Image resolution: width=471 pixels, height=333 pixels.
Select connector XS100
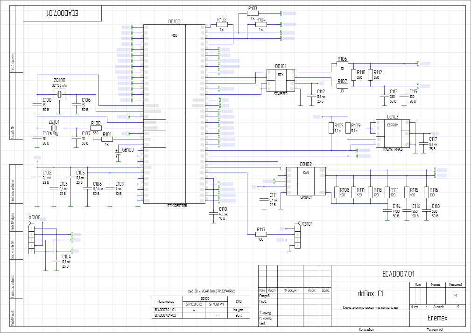[x=31, y=240]
